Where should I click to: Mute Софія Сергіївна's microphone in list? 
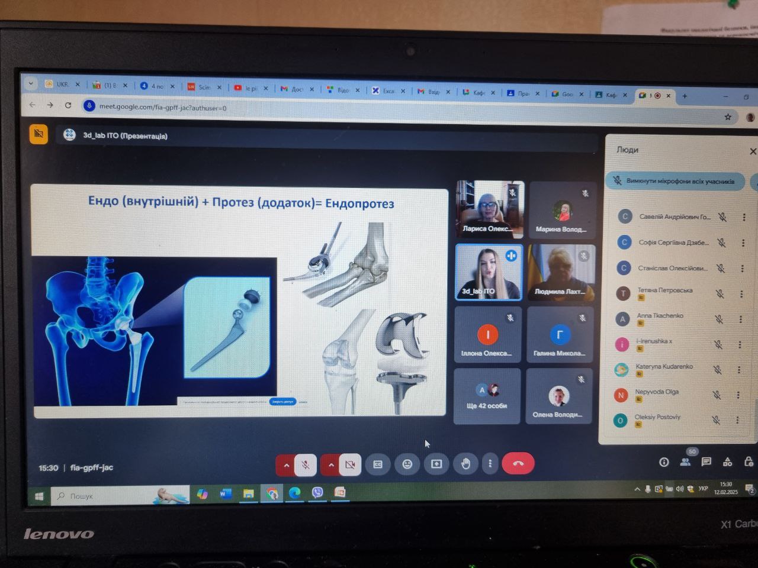coord(721,243)
